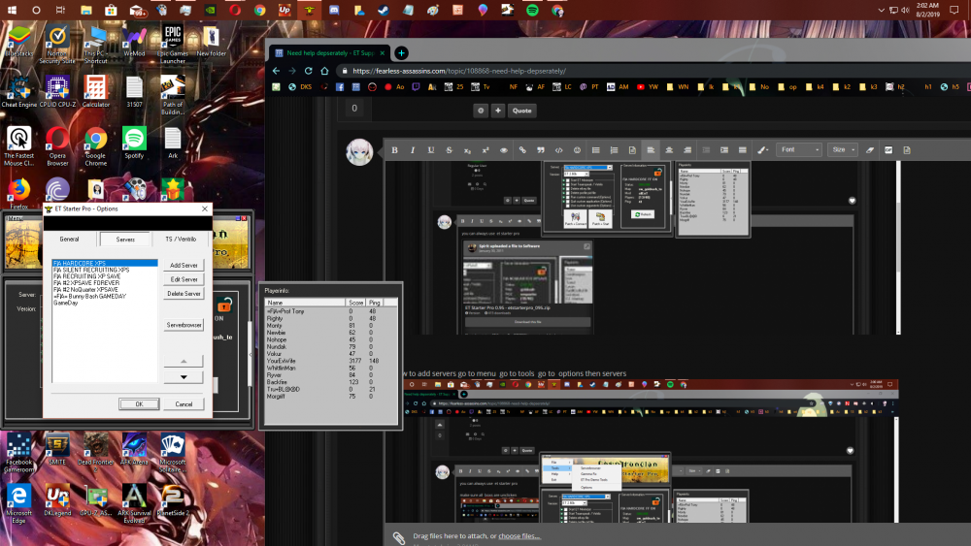Open the post options gear button
This screenshot has height=546, width=971.
[481, 111]
